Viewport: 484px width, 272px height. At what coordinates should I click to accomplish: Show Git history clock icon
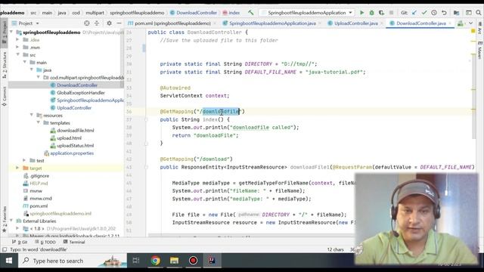coord(434,13)
